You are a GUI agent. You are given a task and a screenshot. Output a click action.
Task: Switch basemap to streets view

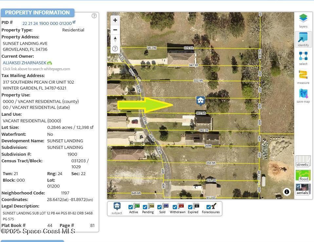click(303, 161)
